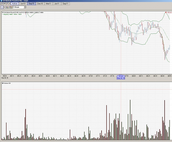This screenshot has height=142, width=172.
Task: Click the British Pound (CME) Jun10 price legend
Action: [x=23, y=13]
